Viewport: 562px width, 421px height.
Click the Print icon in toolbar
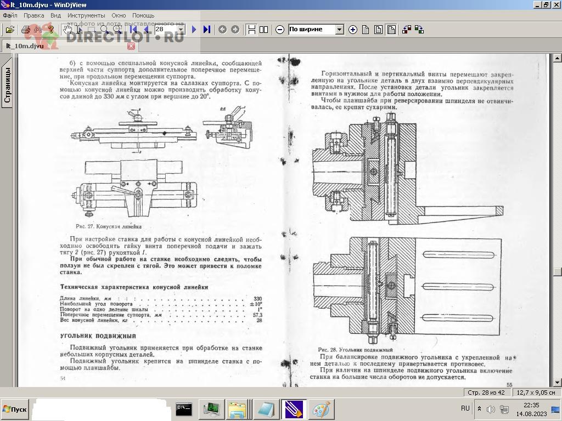tap(25, 30)
